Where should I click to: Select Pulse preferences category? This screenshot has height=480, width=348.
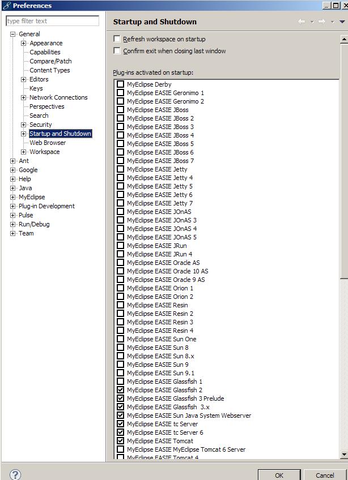pyautogui.click(x=26, y=215)
